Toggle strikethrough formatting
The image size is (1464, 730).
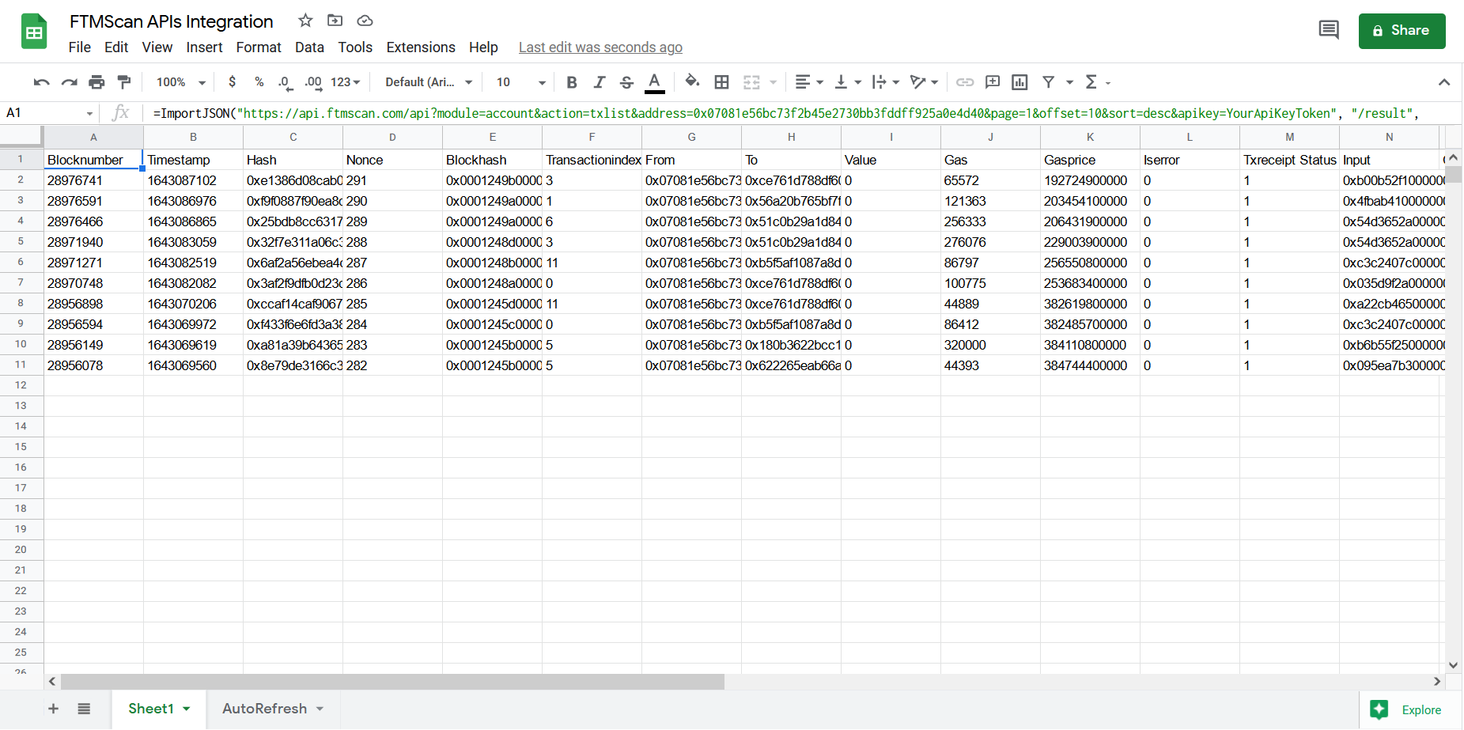click(626, 82)
